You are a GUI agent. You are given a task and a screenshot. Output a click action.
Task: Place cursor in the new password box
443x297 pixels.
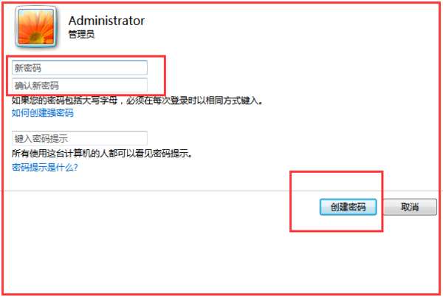pos(80,68)
